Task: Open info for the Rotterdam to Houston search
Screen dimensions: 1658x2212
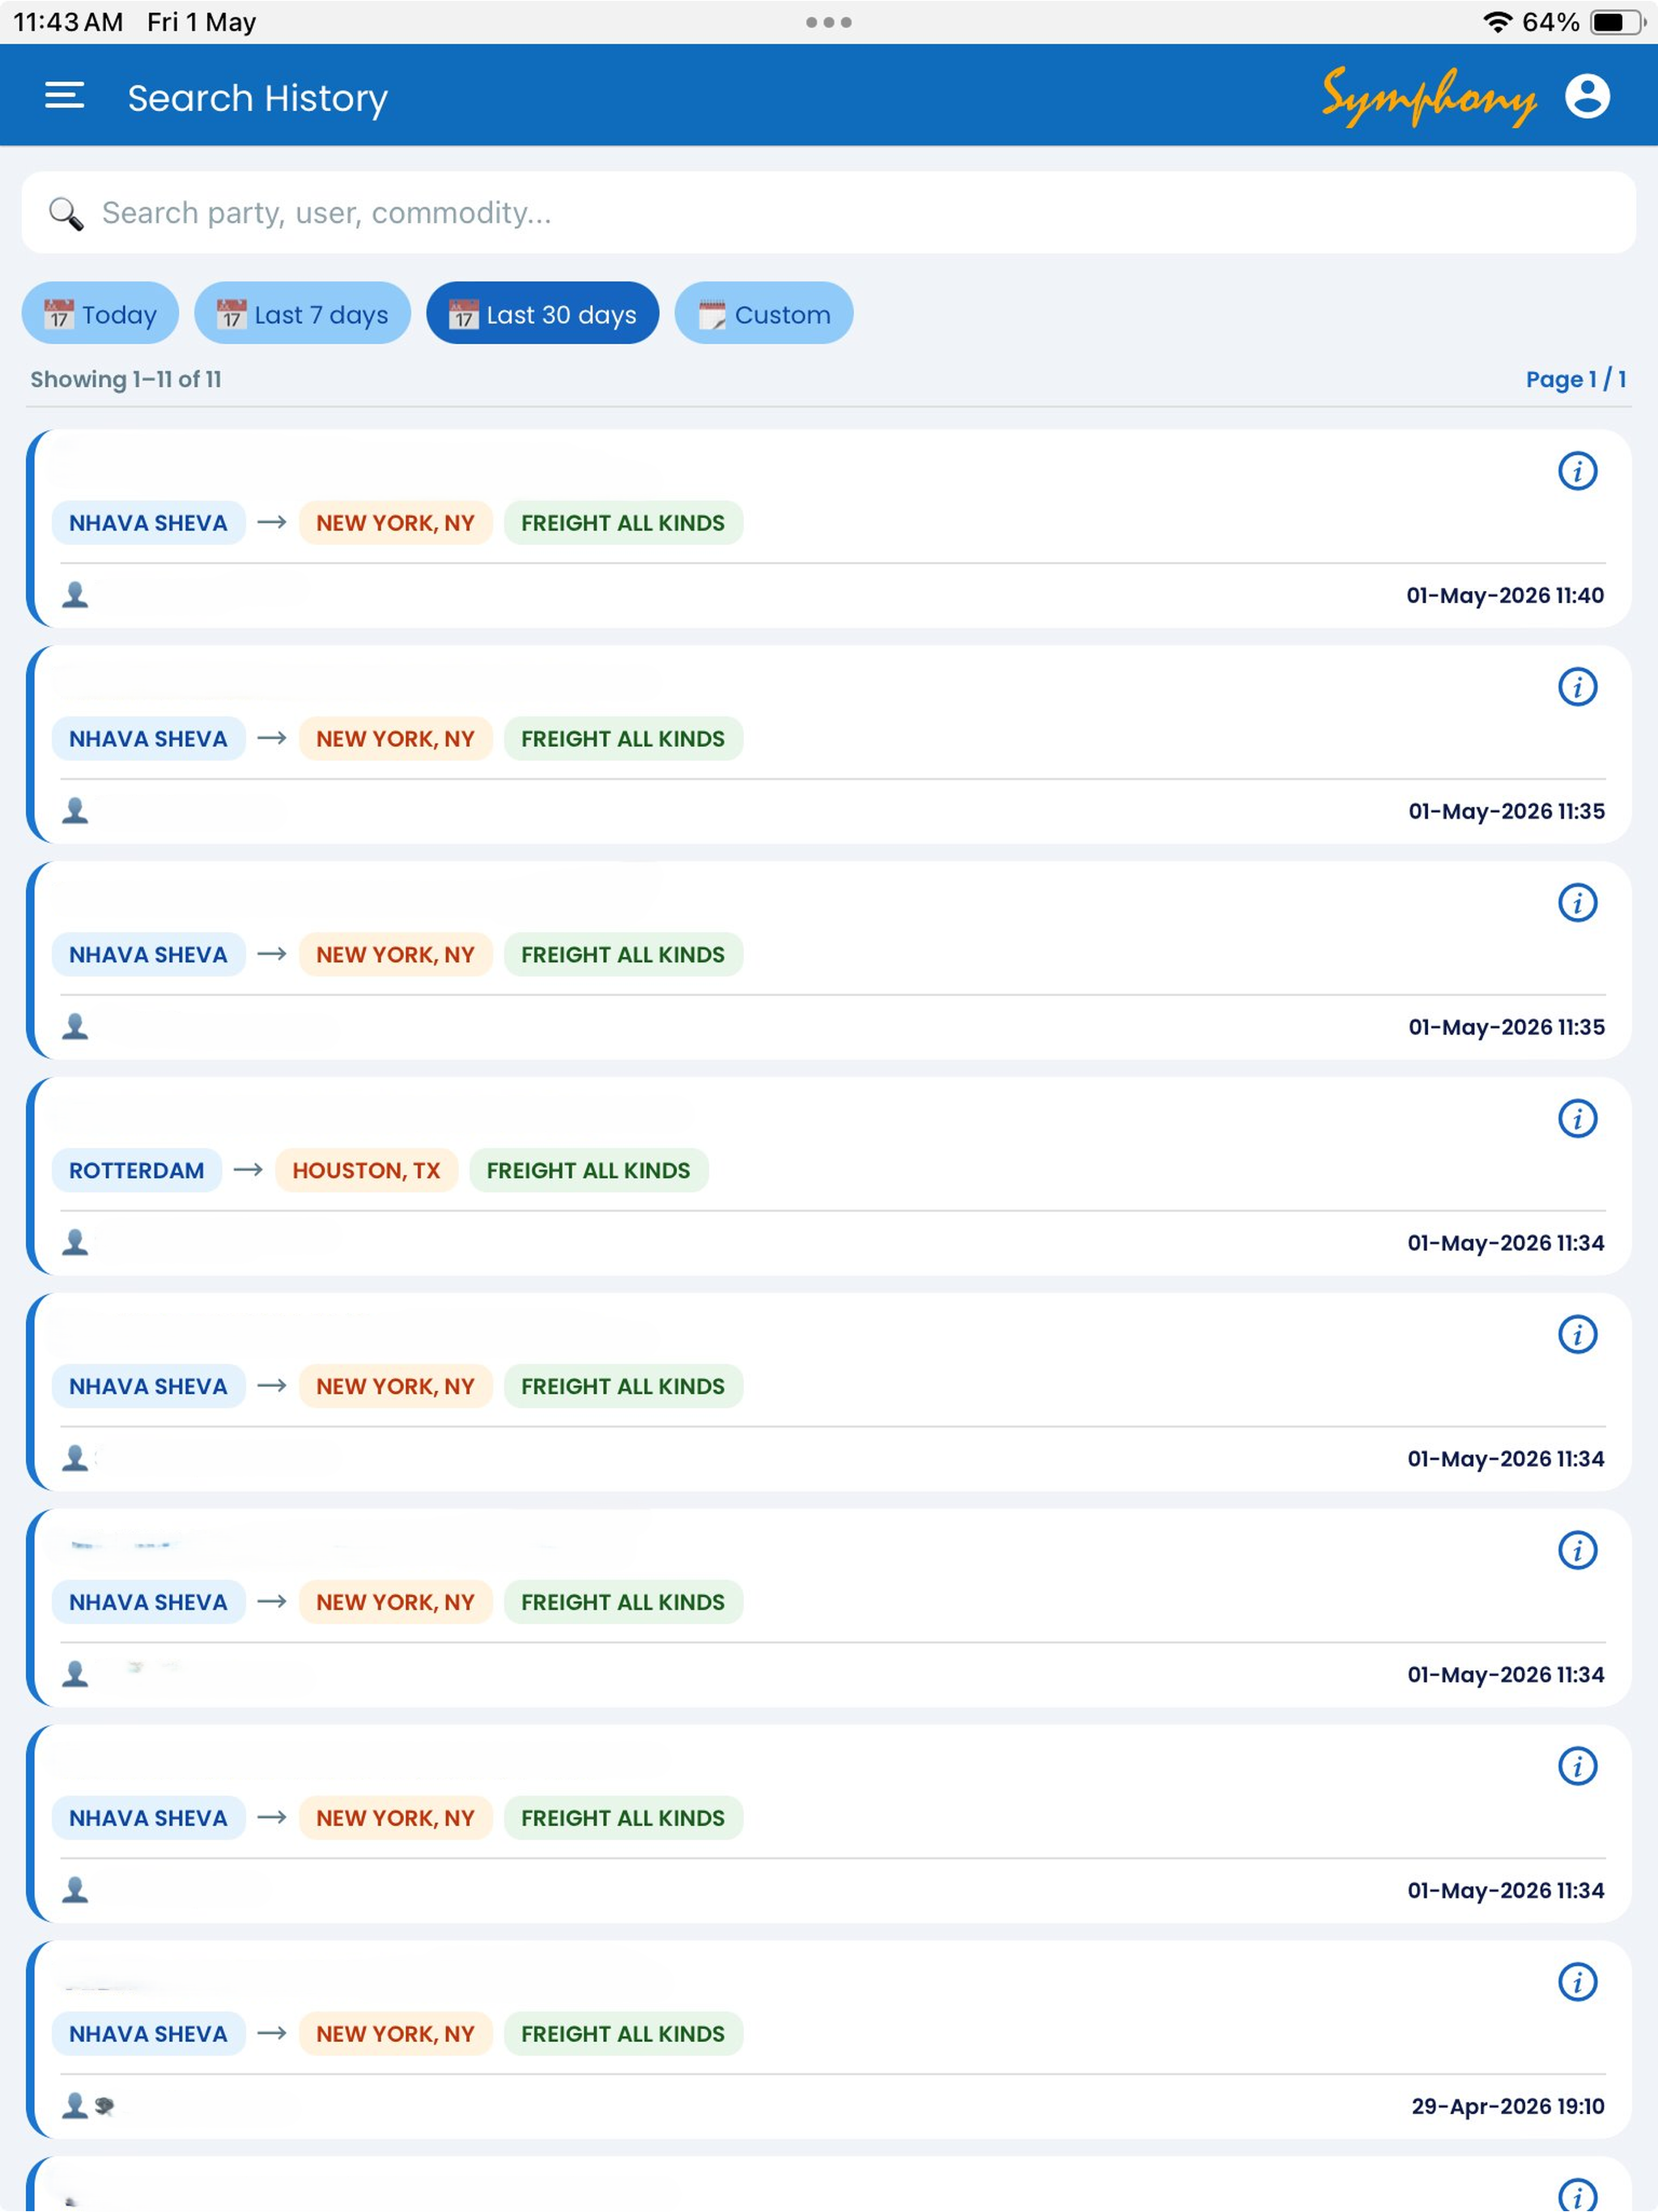Action: [1577, 1119]
